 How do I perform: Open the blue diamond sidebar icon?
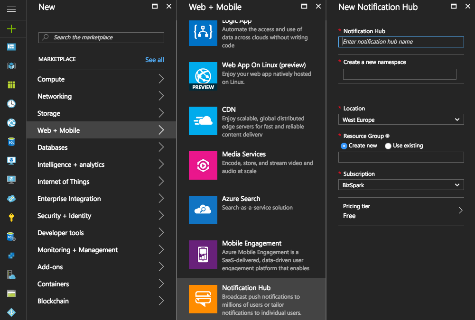click(x=11, y=312)
